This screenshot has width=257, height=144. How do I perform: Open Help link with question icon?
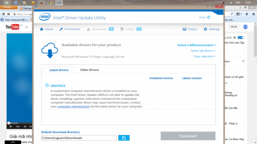pos(205,17)
